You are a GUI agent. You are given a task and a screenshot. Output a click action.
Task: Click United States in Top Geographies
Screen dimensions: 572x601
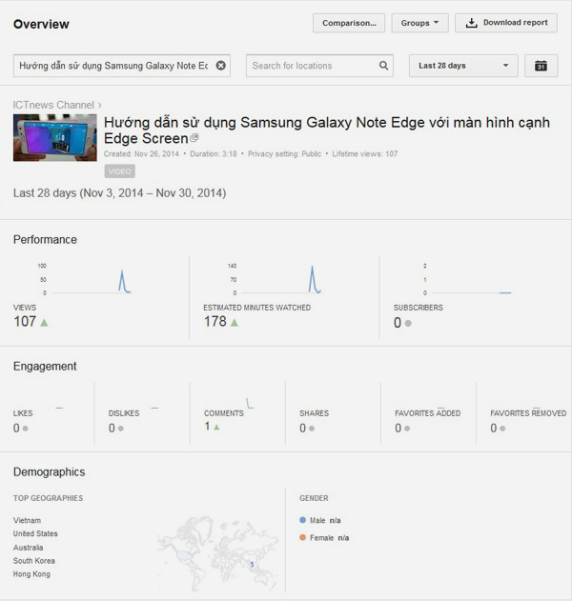[x=35, y=533]
